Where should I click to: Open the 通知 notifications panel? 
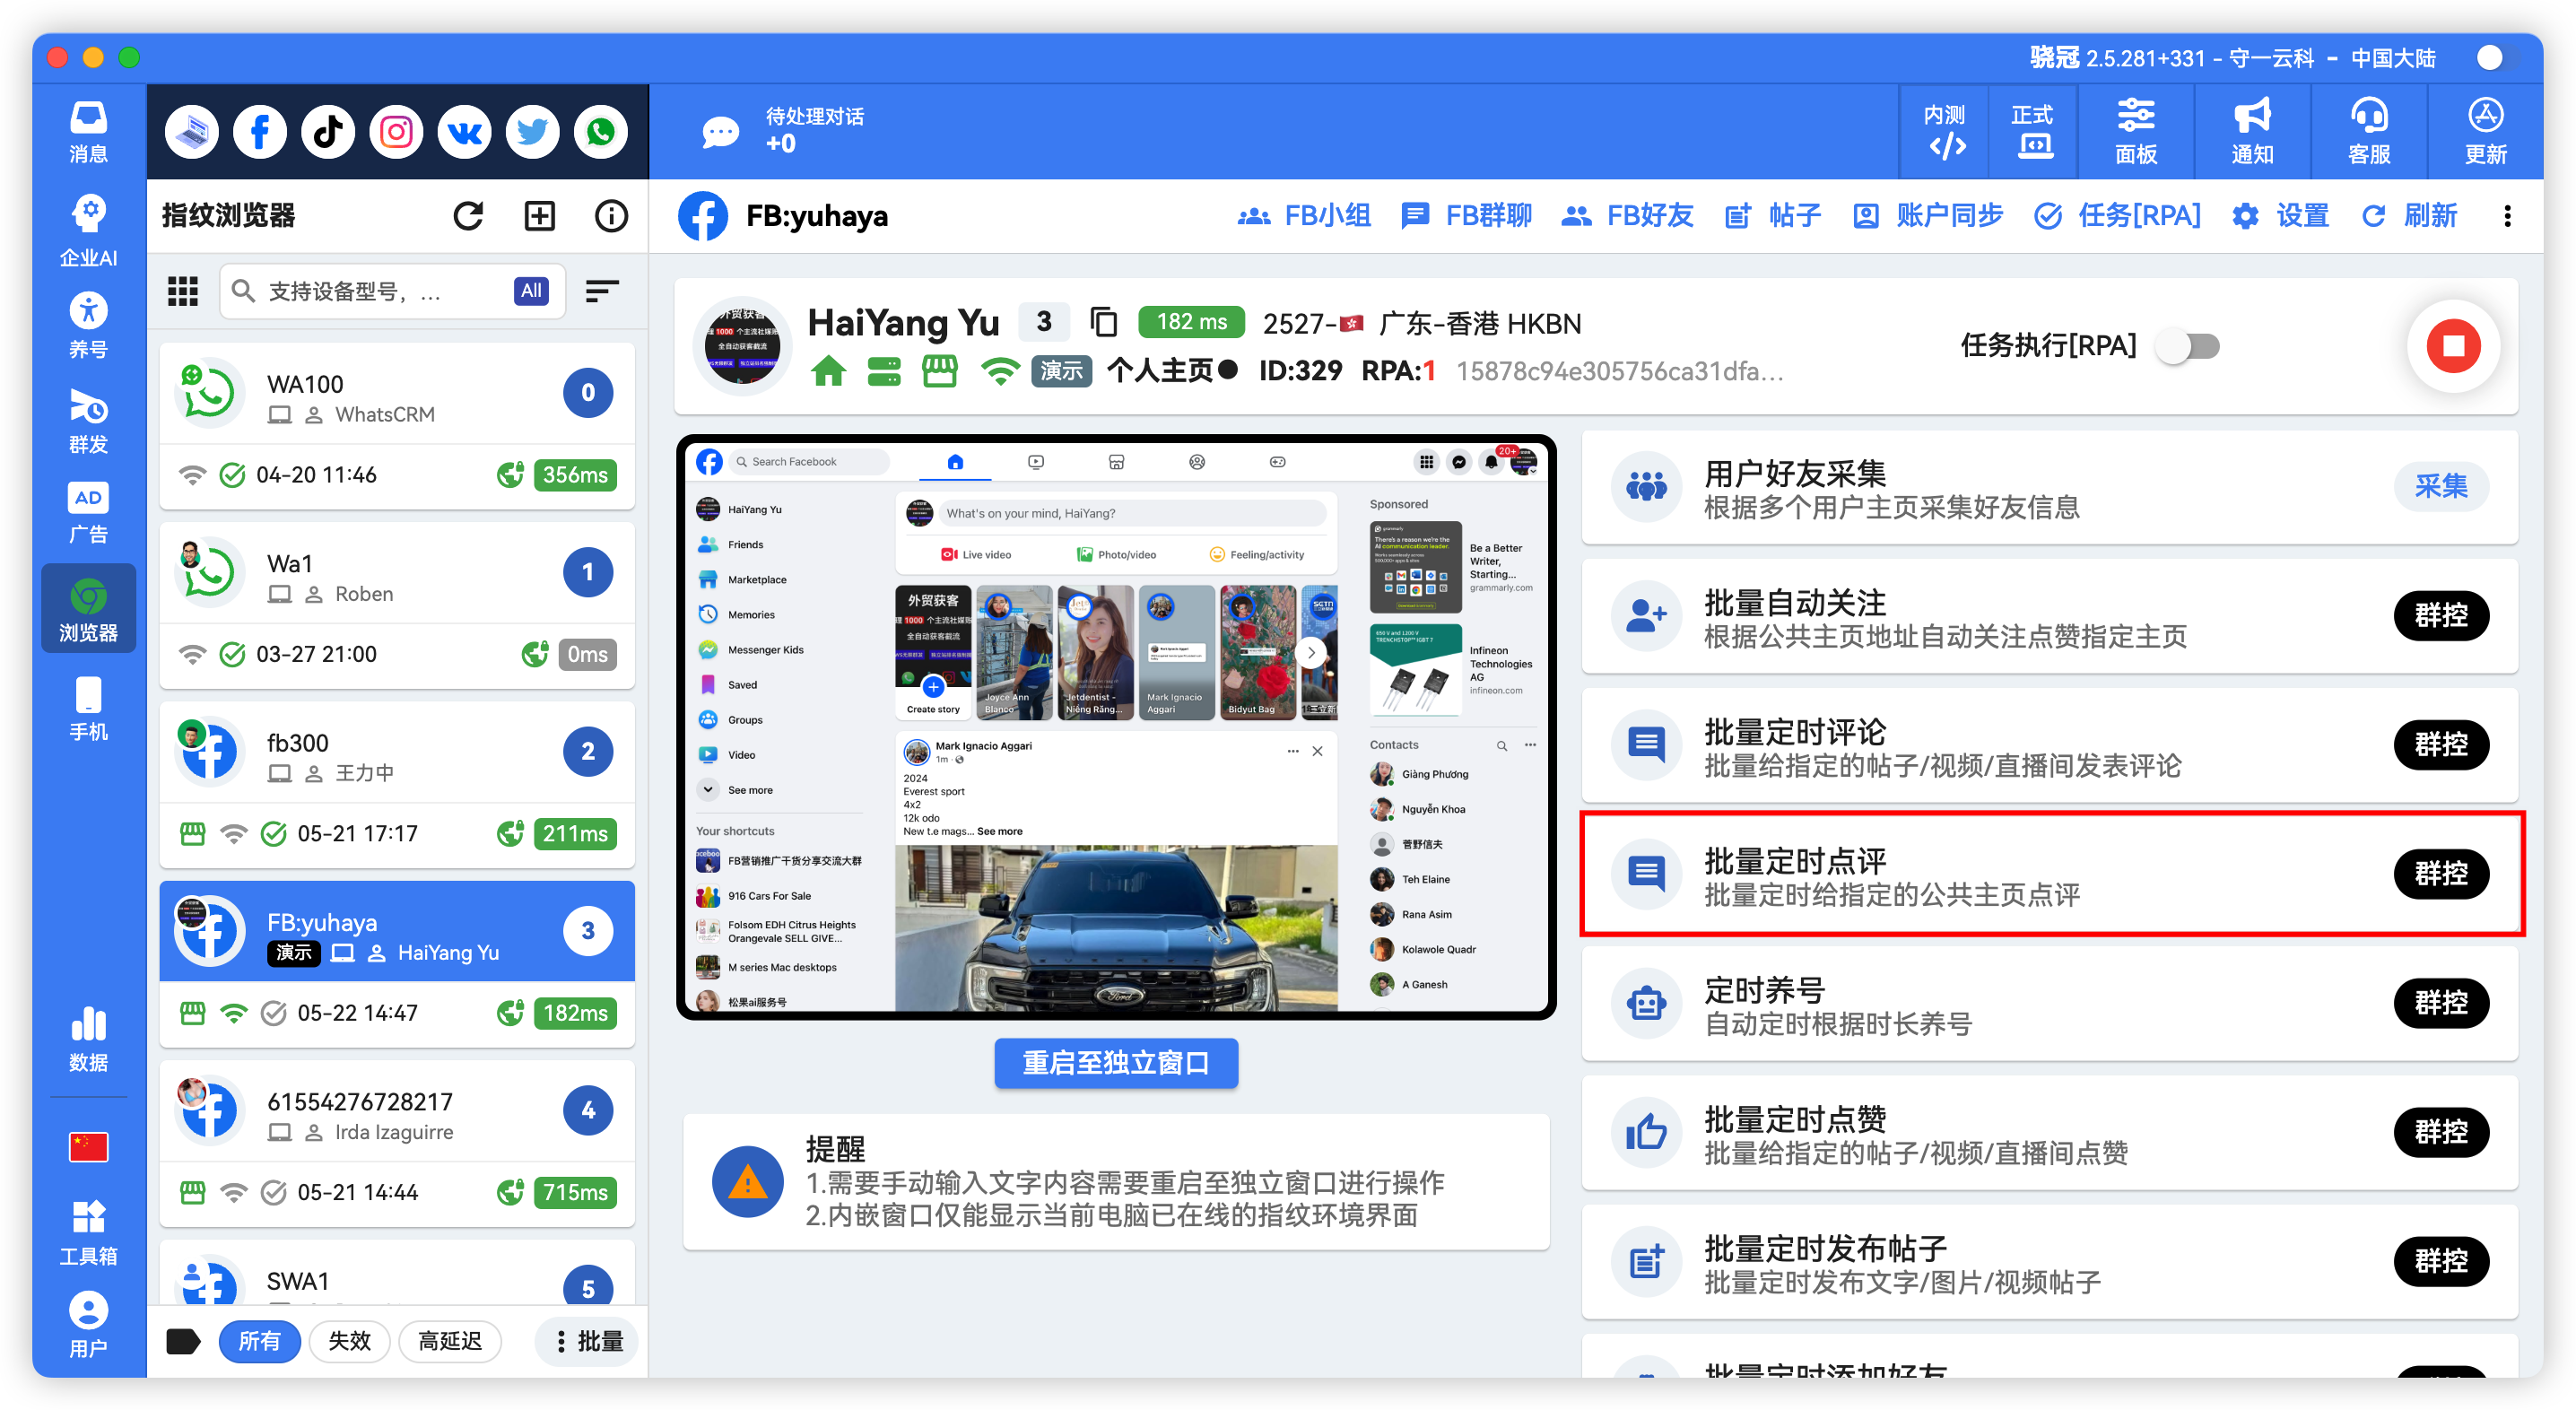(2252, 131)
